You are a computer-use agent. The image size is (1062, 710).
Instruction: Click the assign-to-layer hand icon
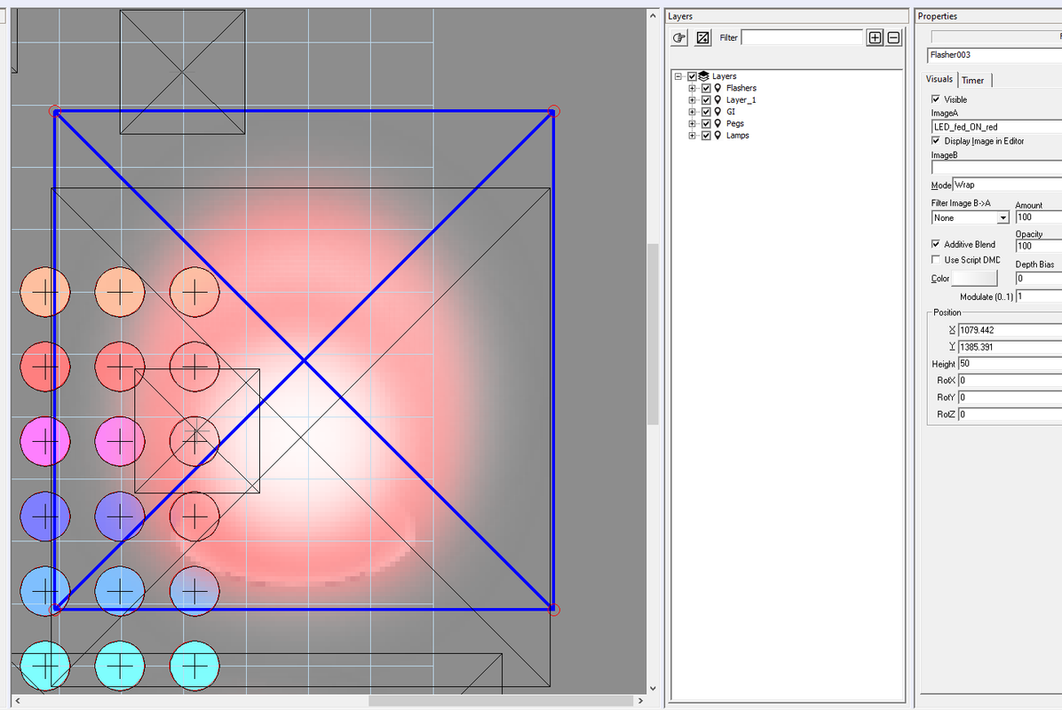[x=678, y=38]
